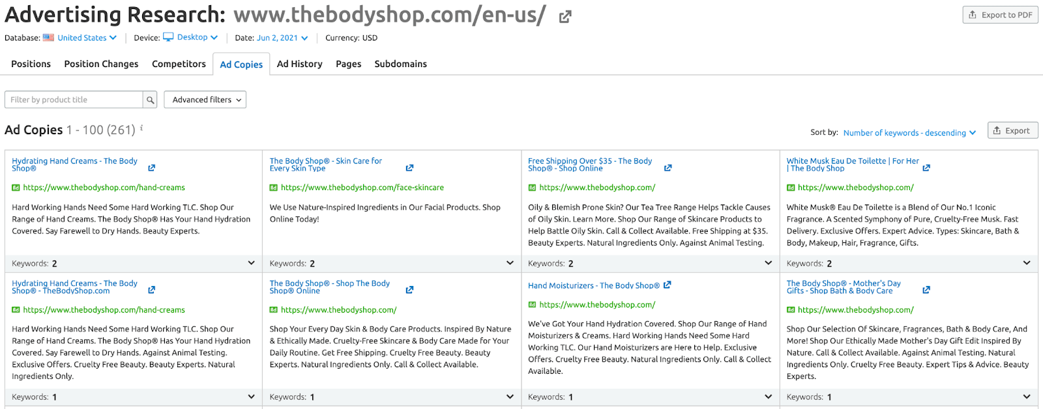Expand keywords for Mother's Day Gifts ad
The width and height of the screenshot is (1043, 409).
tap(1027, 397)
